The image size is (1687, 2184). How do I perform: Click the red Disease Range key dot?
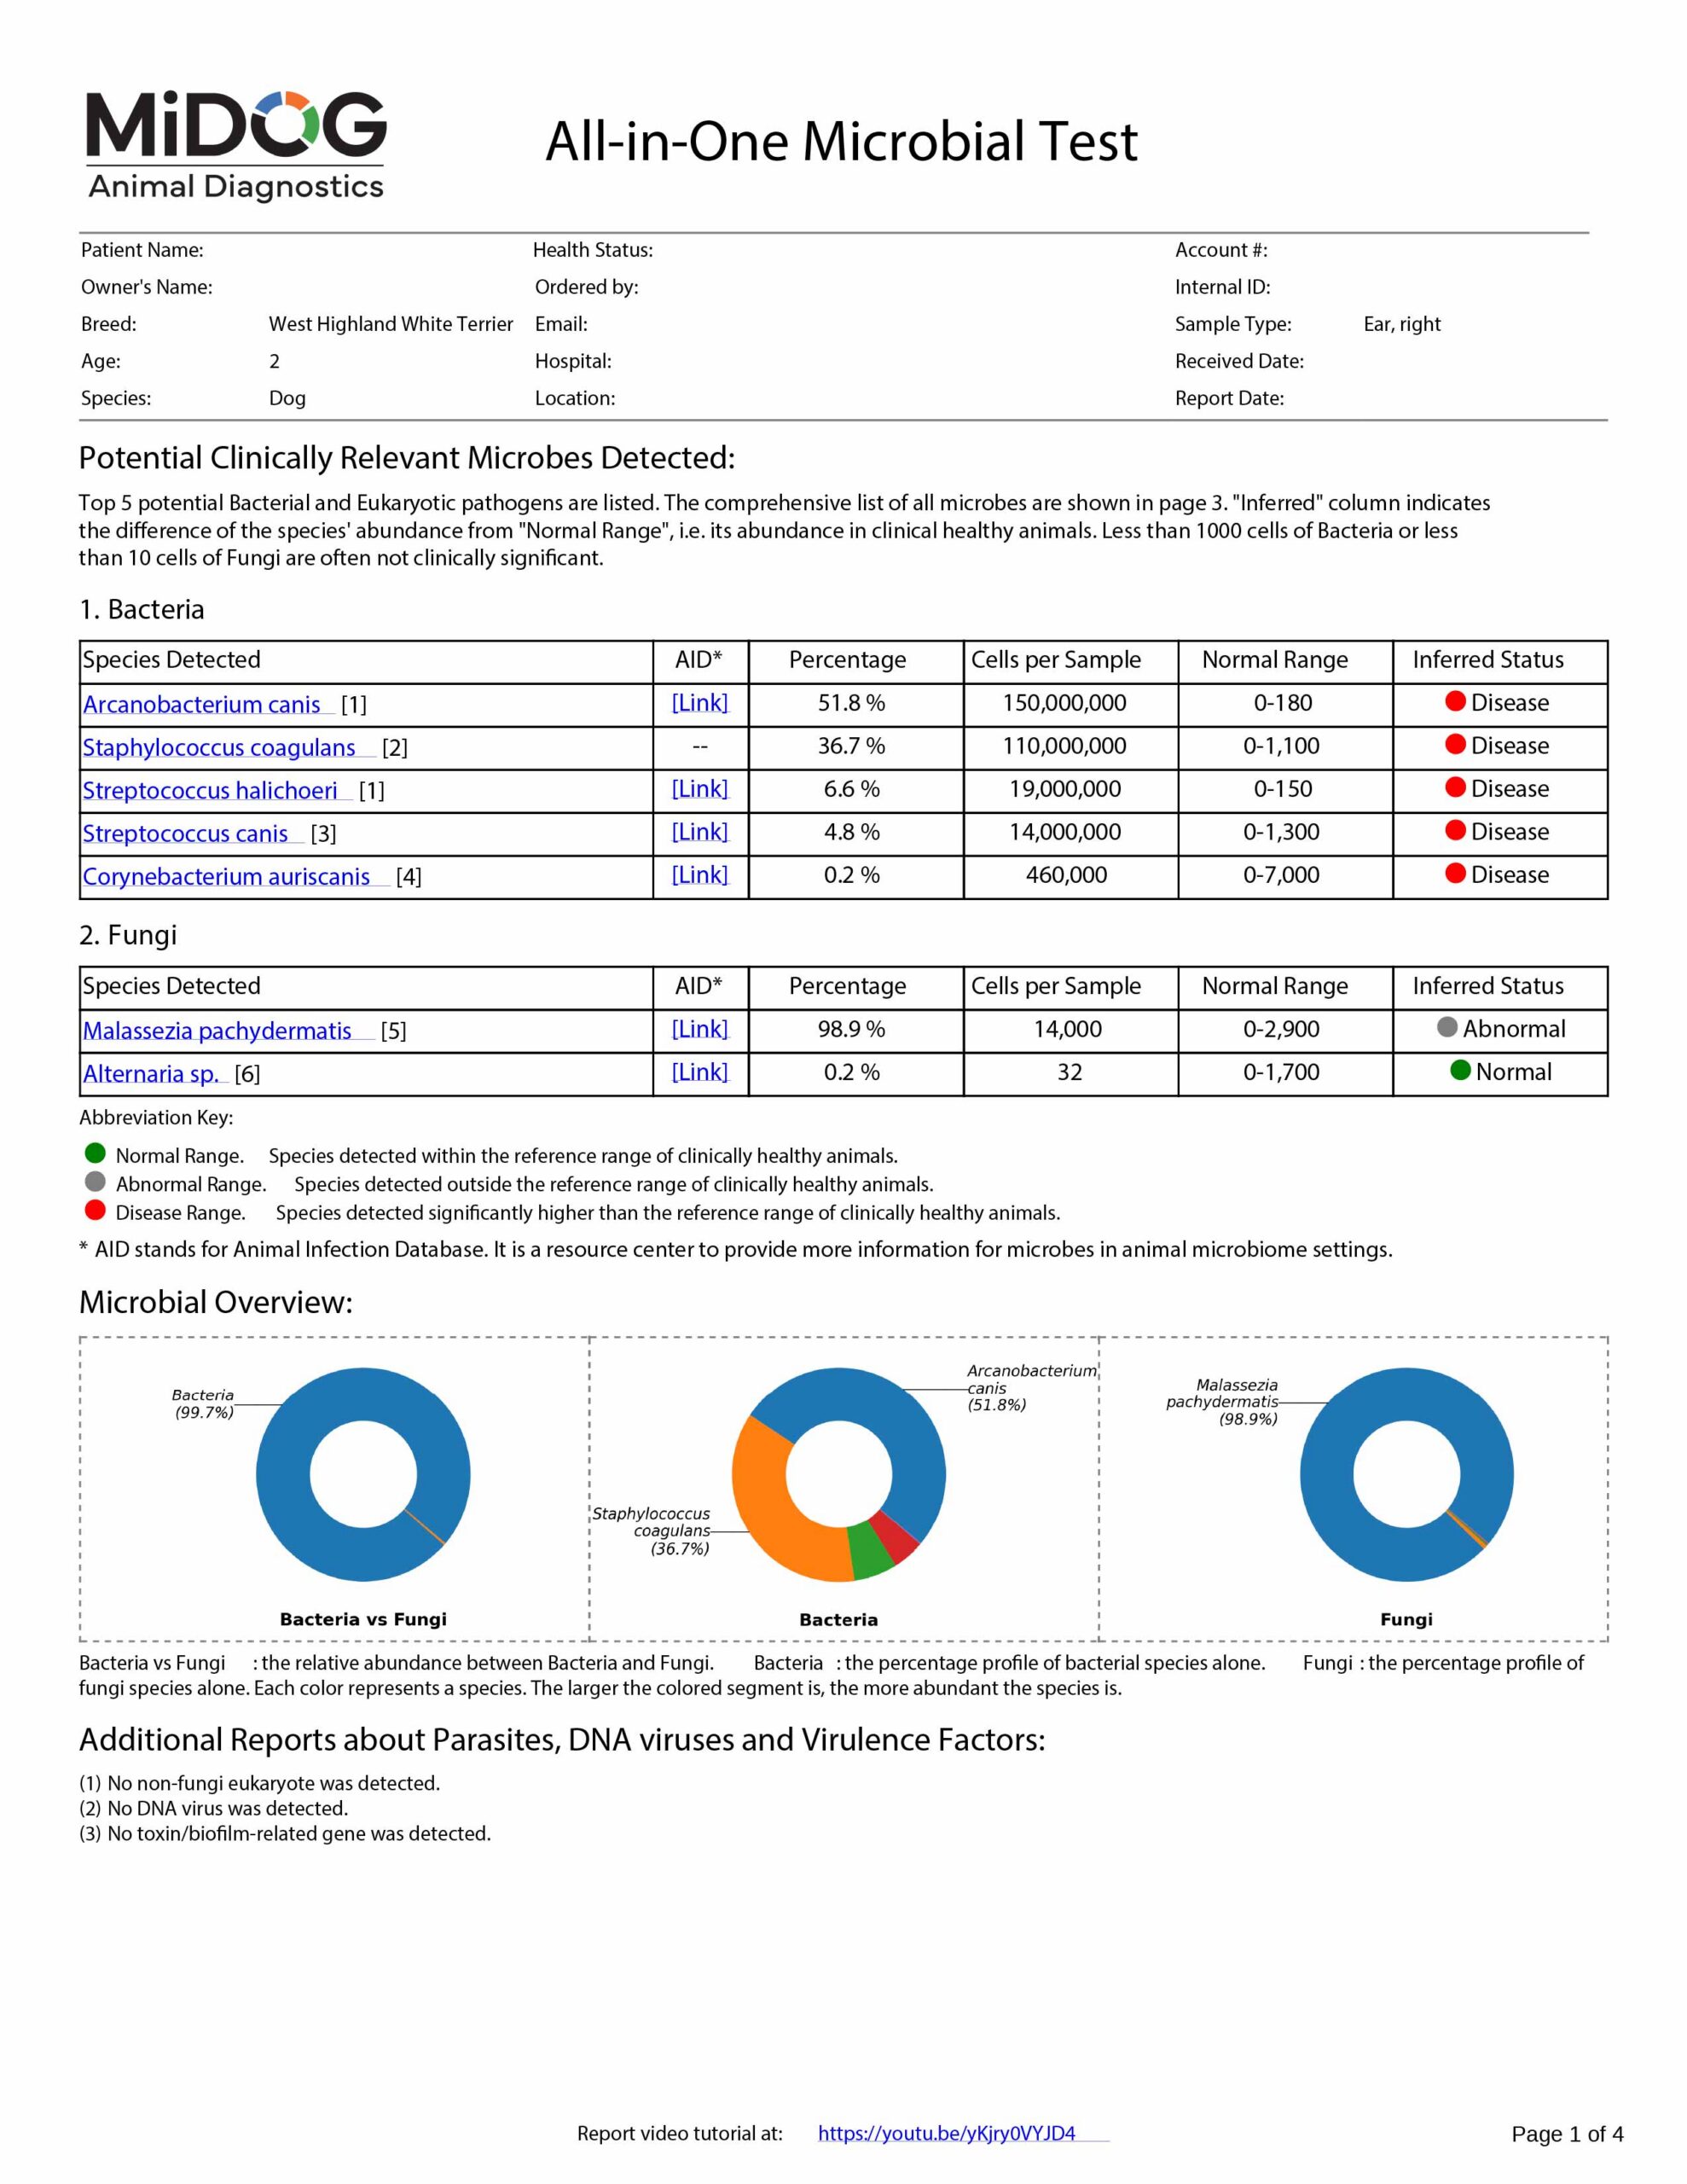point(95,1211)
